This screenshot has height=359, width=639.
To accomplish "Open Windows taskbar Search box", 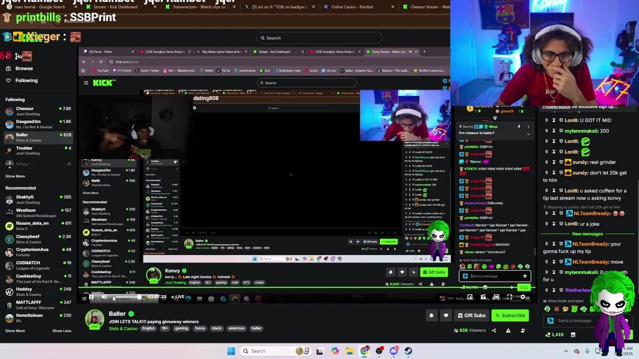I will (275, 351).
